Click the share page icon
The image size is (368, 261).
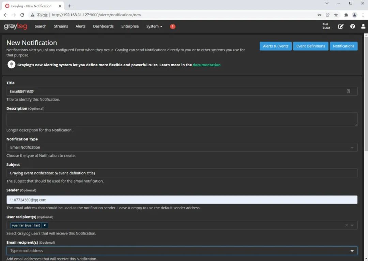(x=327, y=15)
